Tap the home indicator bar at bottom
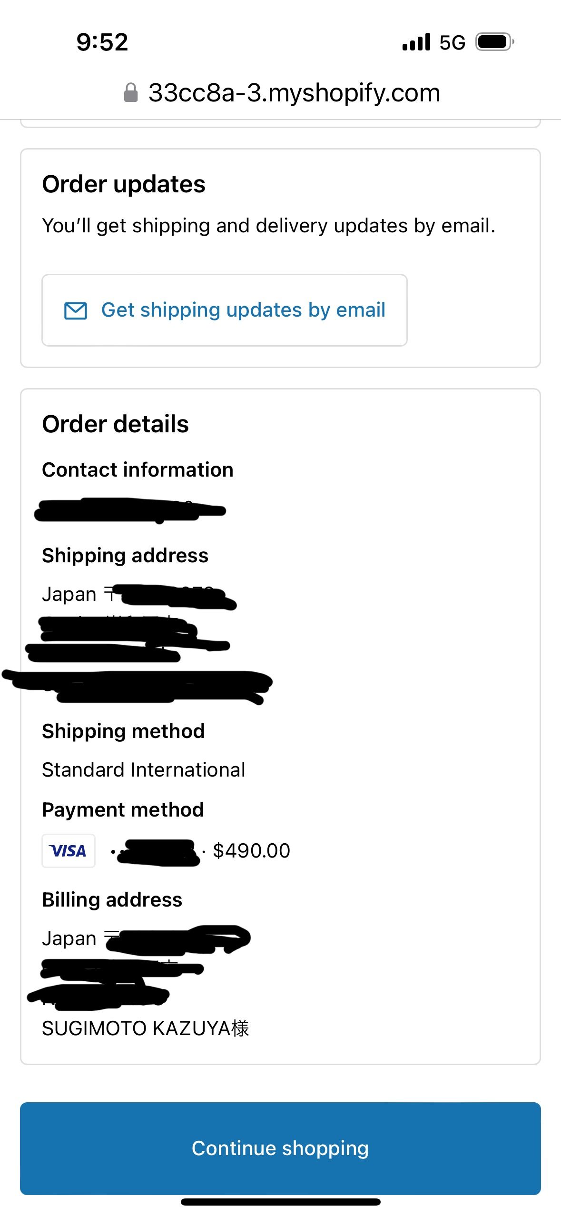 280,1202
